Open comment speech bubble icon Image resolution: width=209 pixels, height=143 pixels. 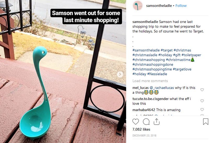[146, 122]
